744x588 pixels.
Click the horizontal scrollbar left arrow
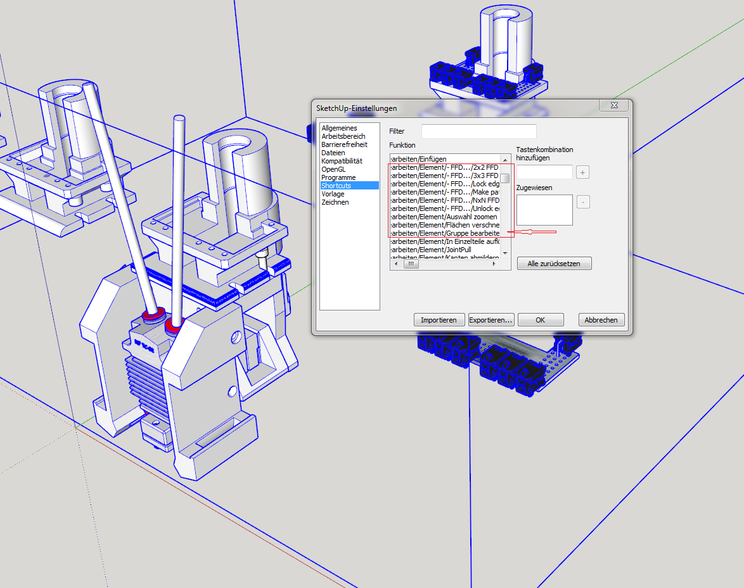395,265
